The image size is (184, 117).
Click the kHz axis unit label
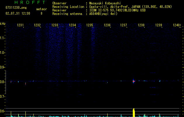(3, 24)
